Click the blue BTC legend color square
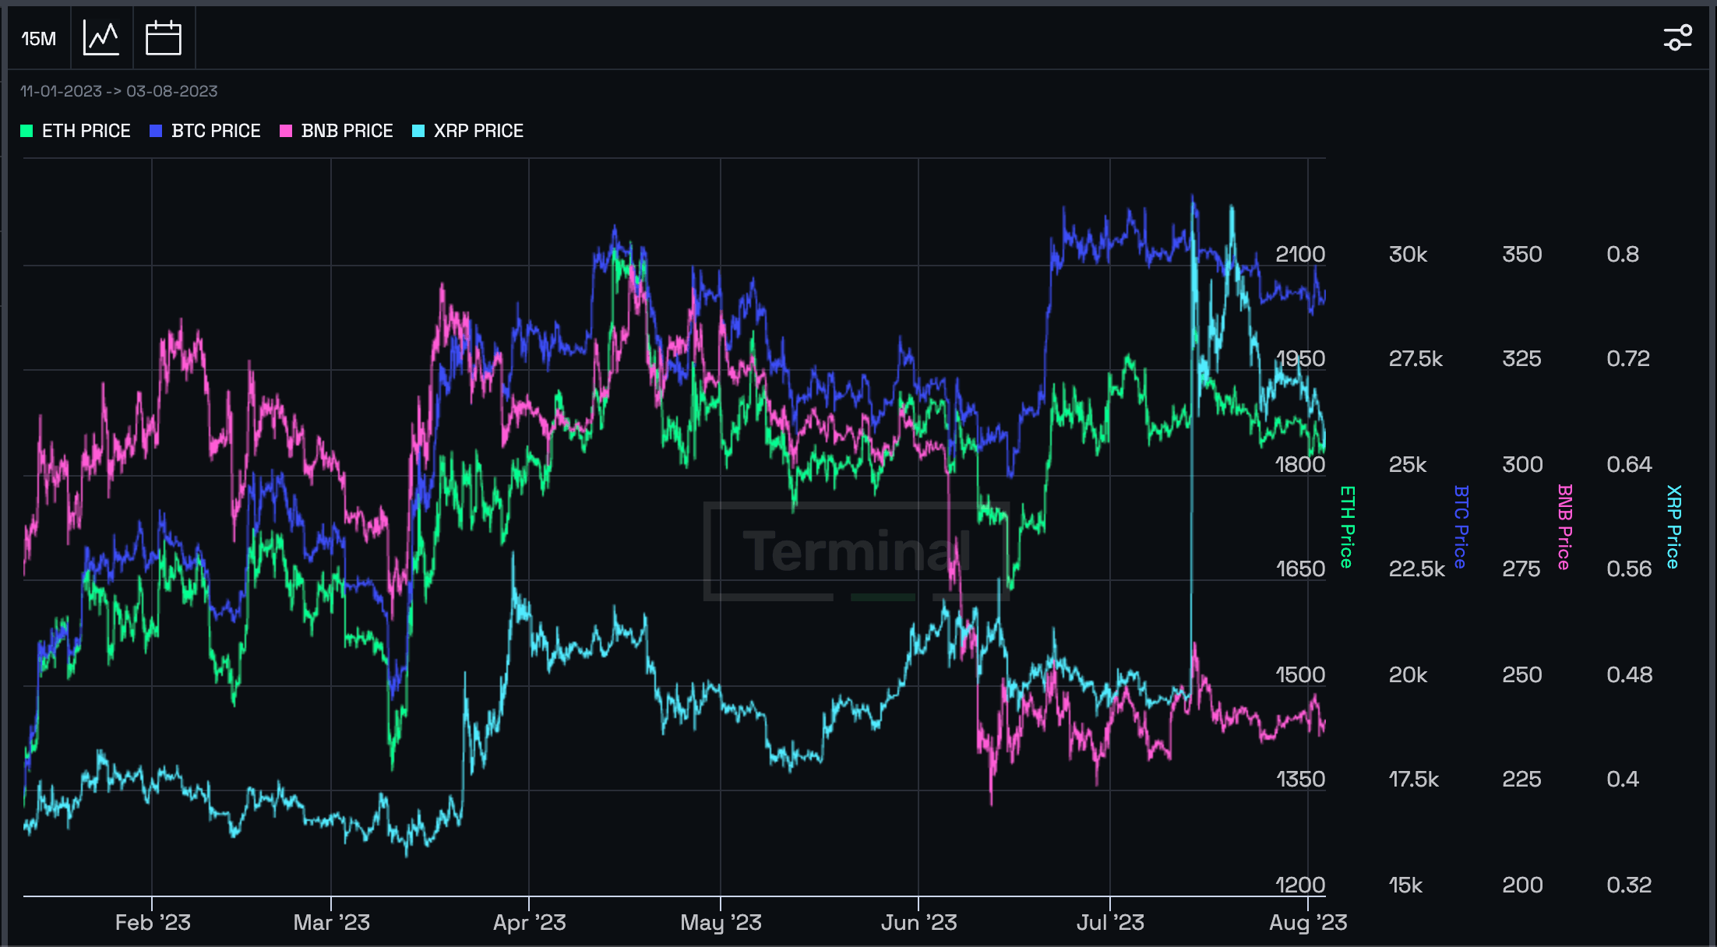1717x947 pixels. (x=156, y=131)
